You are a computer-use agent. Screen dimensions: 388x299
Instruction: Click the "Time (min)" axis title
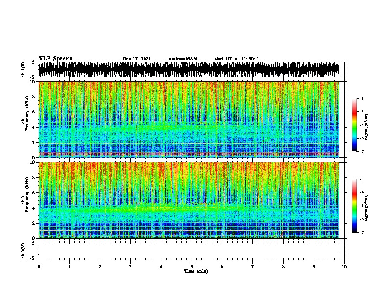click(196, 271)
